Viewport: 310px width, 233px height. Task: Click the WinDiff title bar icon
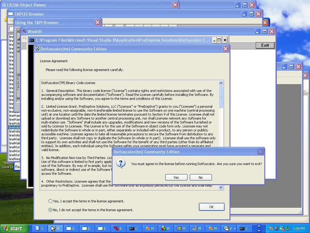(24, 31)
